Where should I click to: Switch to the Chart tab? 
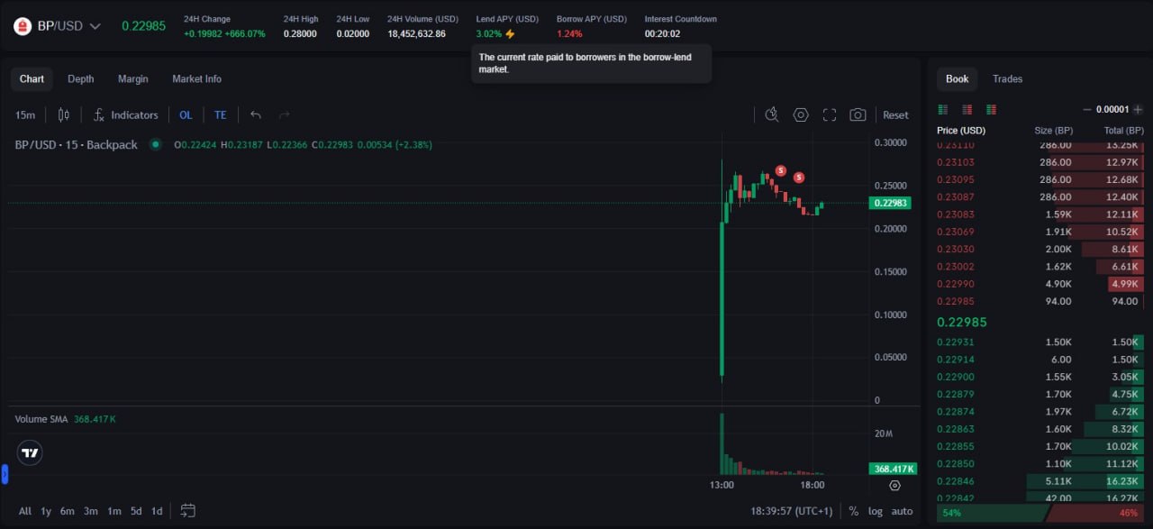pos(32,79)
